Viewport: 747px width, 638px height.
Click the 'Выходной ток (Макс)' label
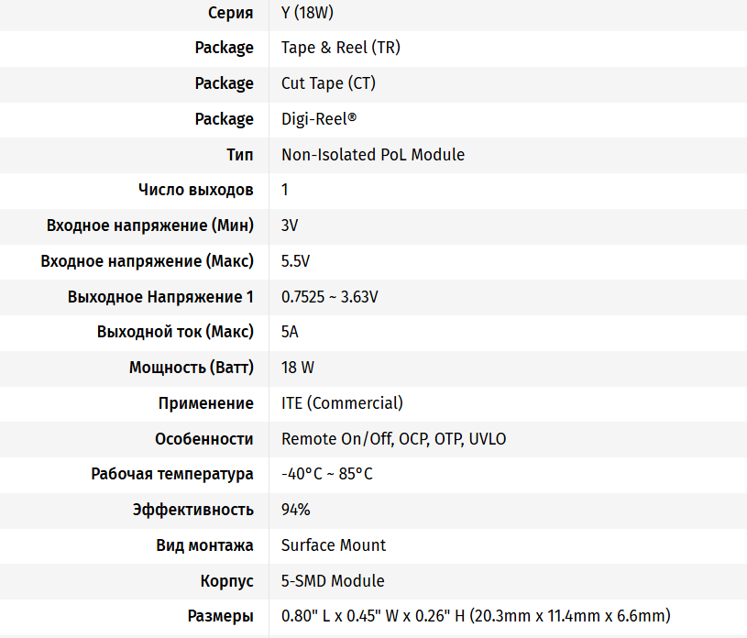[x=175, y=332]
